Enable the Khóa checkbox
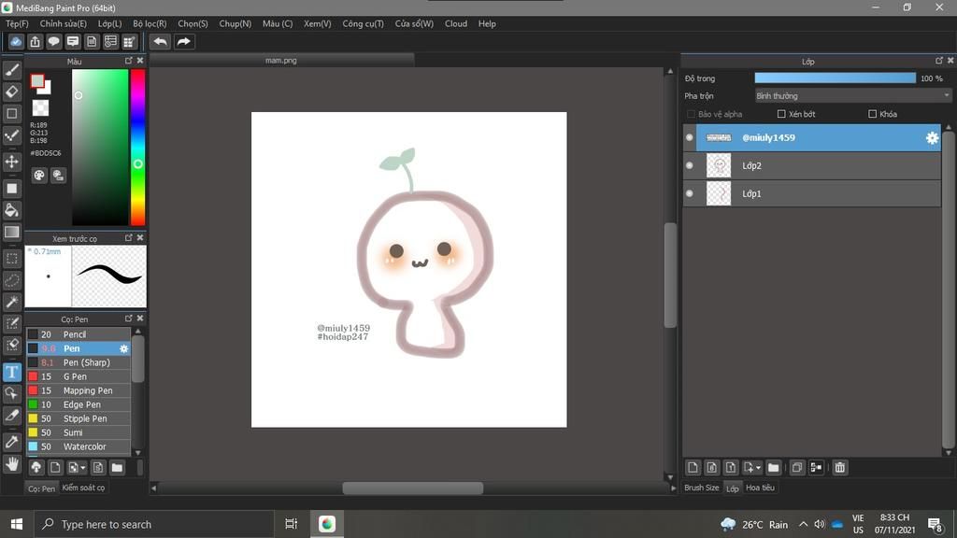The width and height of the screenshot is (957, 538). [872, 114]
